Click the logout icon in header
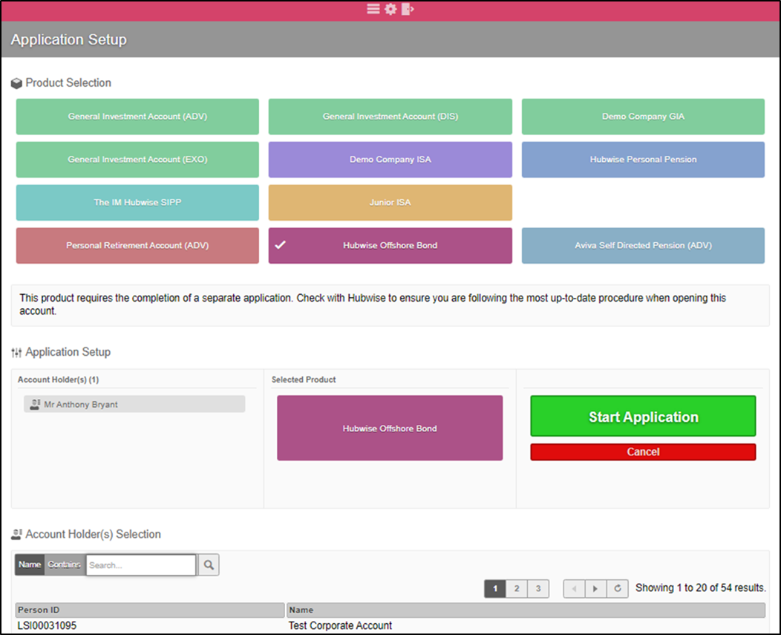 [x=408, y=9]
